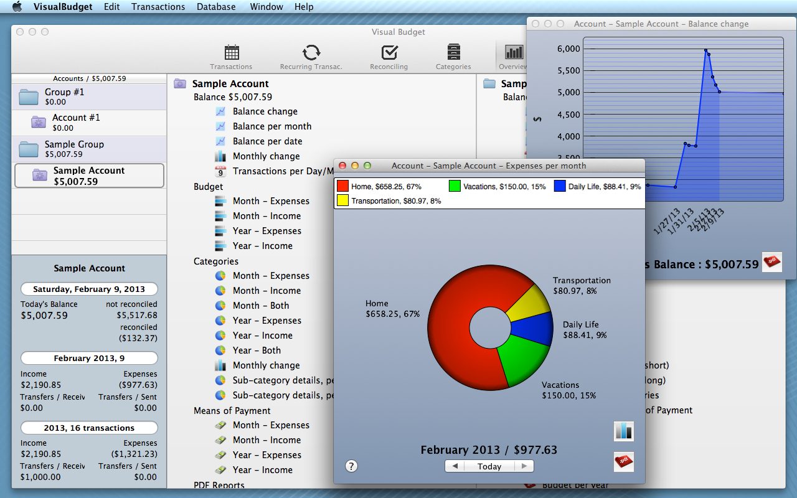The image size is (797, 498).
Task: Select the Overview toolbar icon
Action: point(514,52)
